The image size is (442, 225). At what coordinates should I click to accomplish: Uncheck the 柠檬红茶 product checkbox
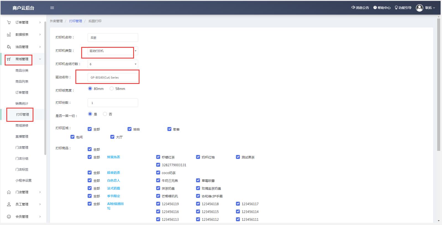[x=158, y=157]
